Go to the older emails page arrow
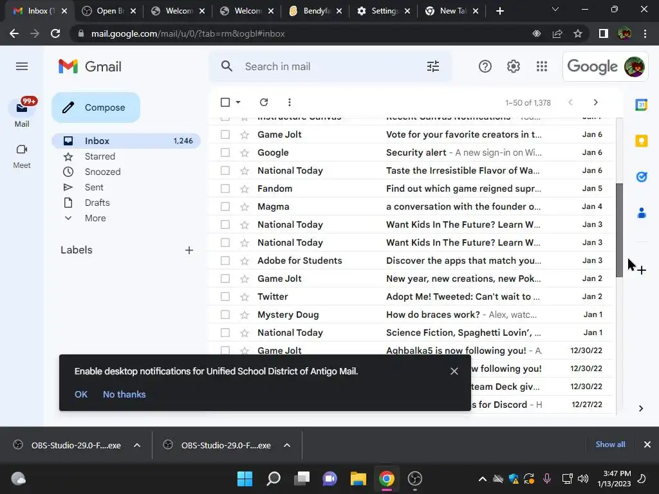The width and height of the screenshot is (659, 494). click(595, 102)
